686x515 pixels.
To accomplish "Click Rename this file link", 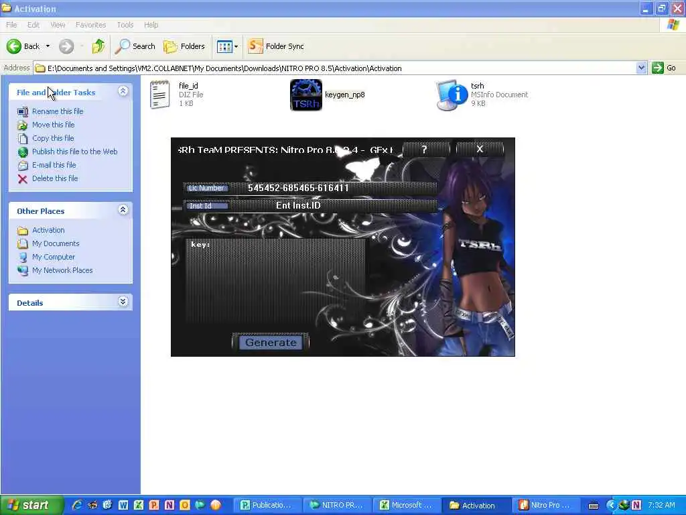I will click(58, 111).
